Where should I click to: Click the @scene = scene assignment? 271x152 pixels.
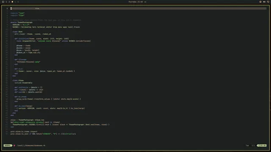23,48
